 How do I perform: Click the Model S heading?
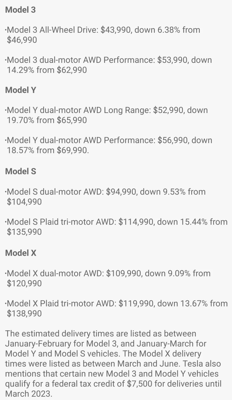click(x=21, y=171)
